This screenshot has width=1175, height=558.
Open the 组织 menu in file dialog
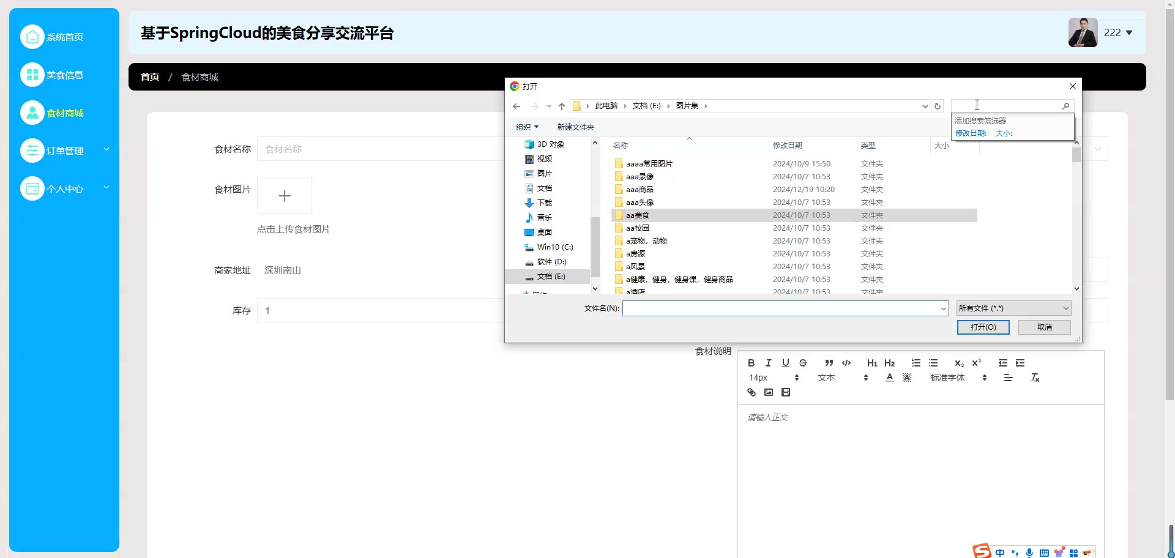coord(527,127)
